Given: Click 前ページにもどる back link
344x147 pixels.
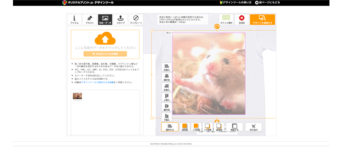Looking at the screenshot, I should tap(268, 3).
